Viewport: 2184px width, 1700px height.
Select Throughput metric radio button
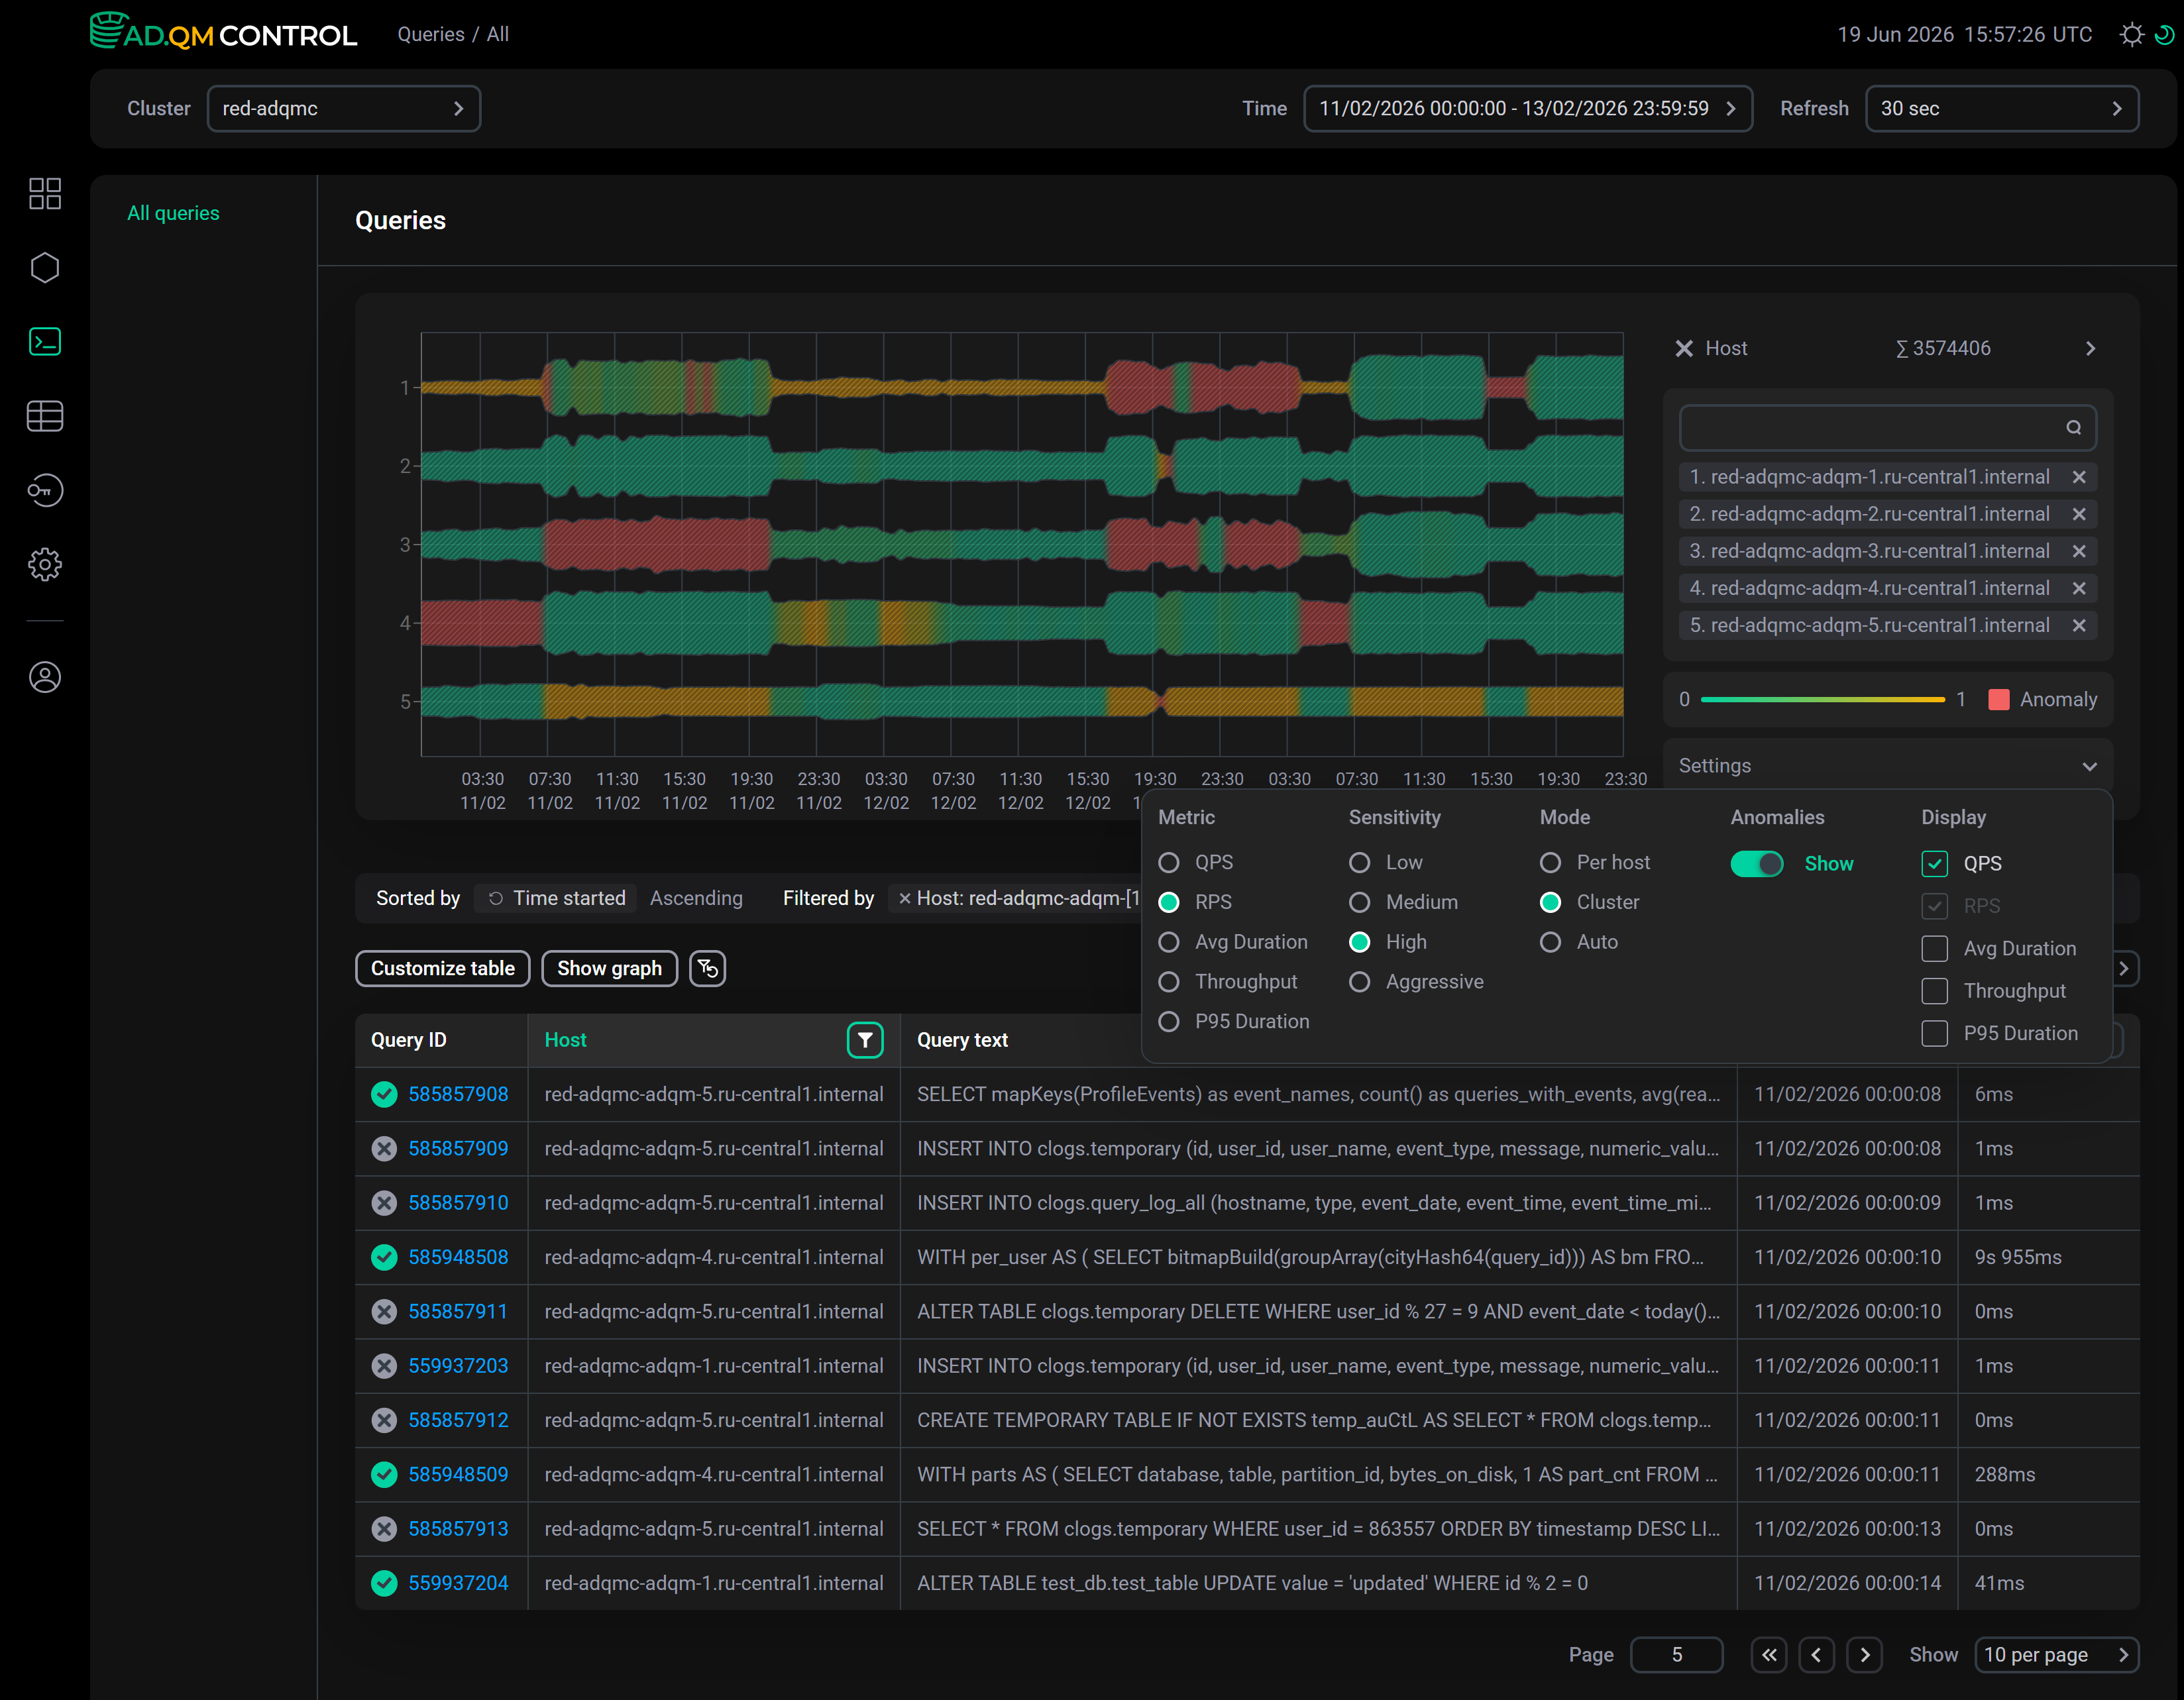click(1168, 982)
